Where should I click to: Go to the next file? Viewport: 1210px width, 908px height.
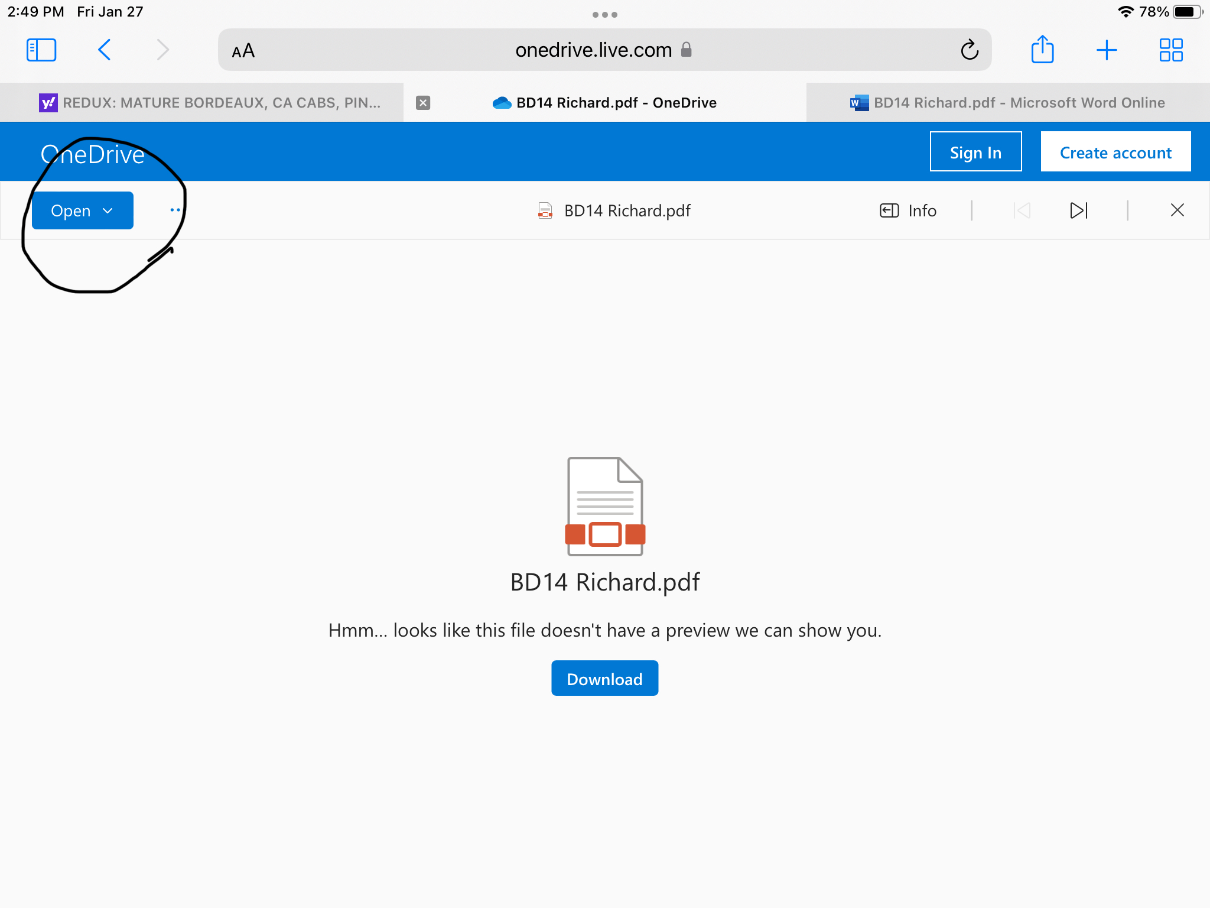coord(1079,210)
